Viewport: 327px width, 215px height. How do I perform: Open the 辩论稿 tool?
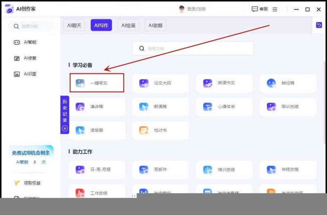click(x=288, y=83)
